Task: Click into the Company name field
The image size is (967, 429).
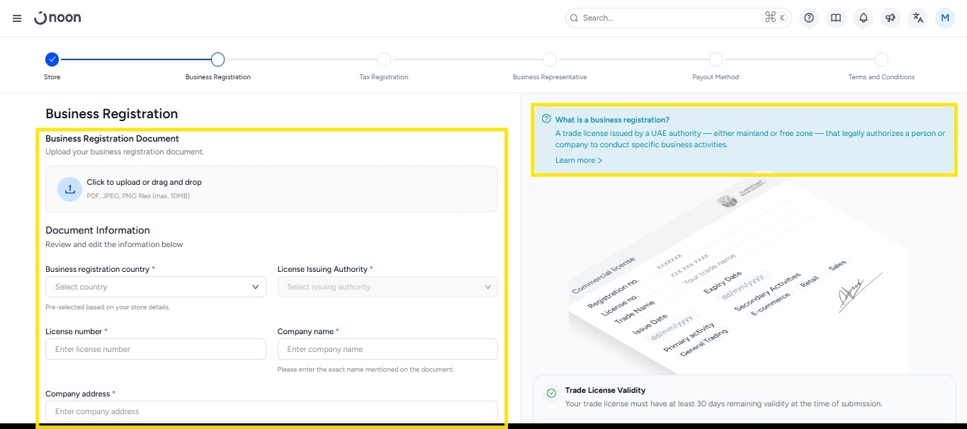Action: (x=388, y=349)
